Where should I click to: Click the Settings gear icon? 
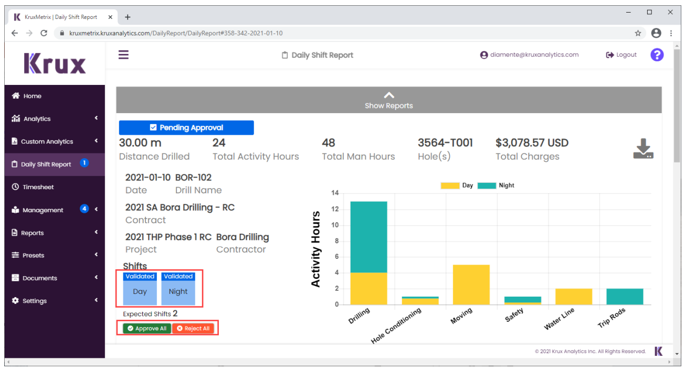(15, 301)
